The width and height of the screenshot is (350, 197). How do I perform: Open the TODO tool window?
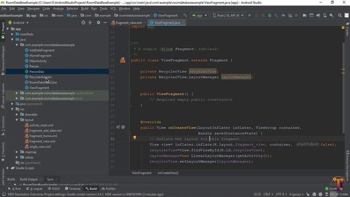coord(54,189)
